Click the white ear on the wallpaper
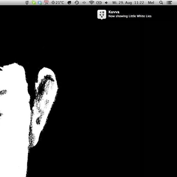 tap(44, 102)
